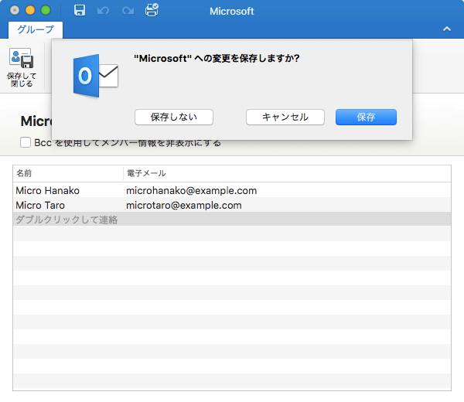Click microhanako@example.com email cell
This screenshot has height=402, width=464.
[x=192, y=190]
